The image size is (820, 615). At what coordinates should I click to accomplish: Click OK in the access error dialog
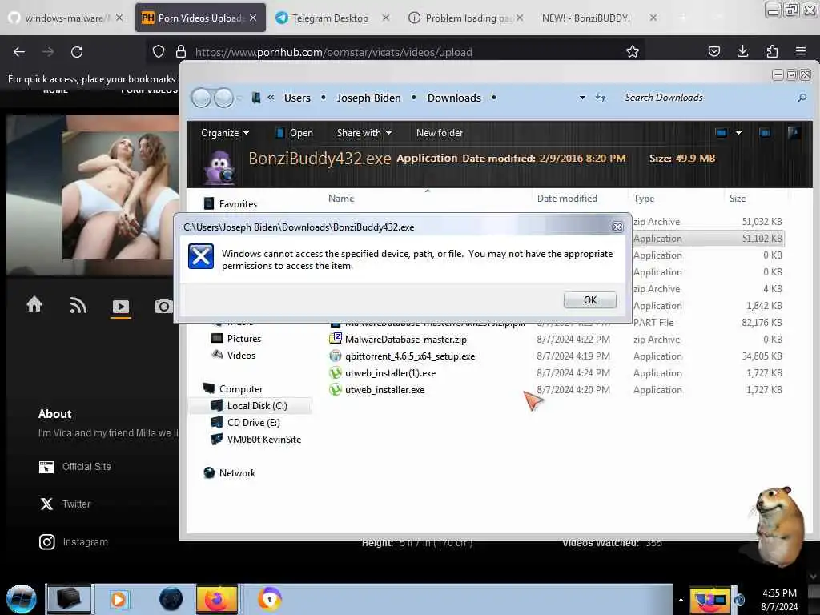click(590, 300)
